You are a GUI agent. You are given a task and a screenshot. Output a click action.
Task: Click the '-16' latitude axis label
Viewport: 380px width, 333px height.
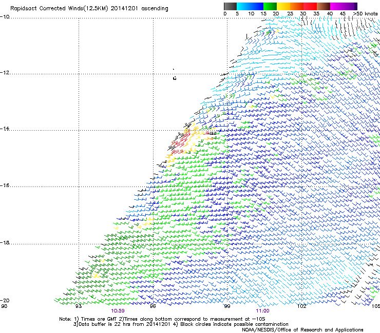(5, 185)
